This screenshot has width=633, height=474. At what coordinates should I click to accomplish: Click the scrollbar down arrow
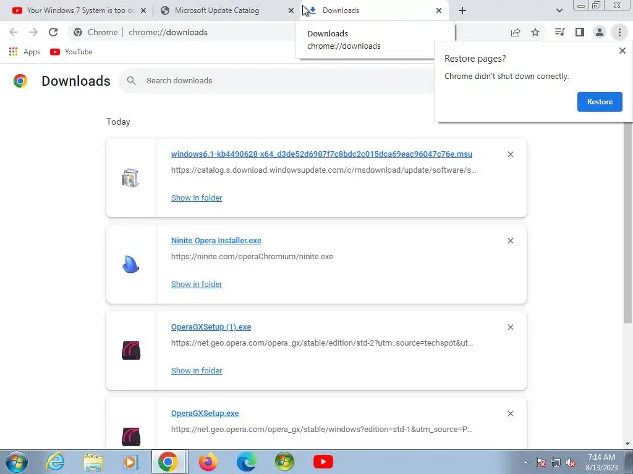point(627,444)
